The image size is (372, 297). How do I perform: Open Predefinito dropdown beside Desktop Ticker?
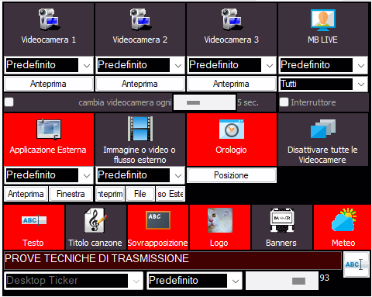click(195, 281)
